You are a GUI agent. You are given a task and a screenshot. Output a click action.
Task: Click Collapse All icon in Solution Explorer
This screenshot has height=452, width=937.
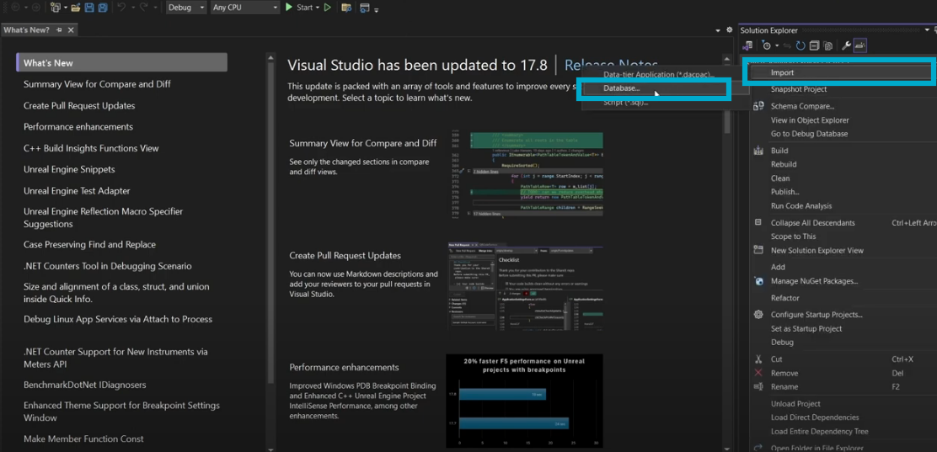(x=815, y=45)
